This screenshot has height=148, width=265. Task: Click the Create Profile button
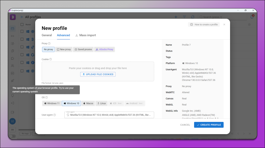click(209, 125)
